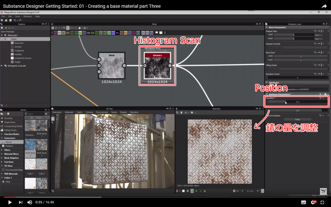Open the 3D View Environment menu
This screenshot has height=207, width=331.
coord(102,112)
